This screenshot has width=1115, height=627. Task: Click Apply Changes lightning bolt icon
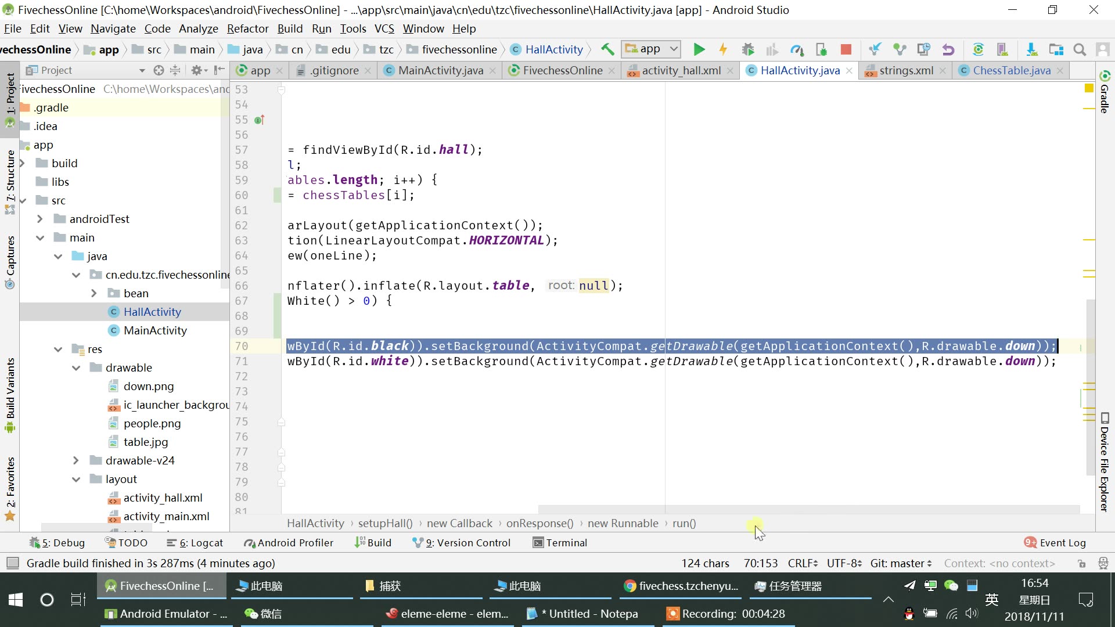(723, 49)
